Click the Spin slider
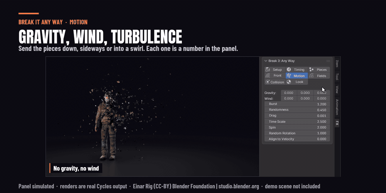 click(297, 127)
